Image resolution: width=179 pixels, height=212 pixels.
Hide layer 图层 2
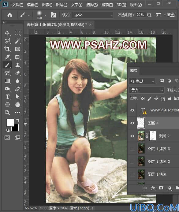[132, 136]
